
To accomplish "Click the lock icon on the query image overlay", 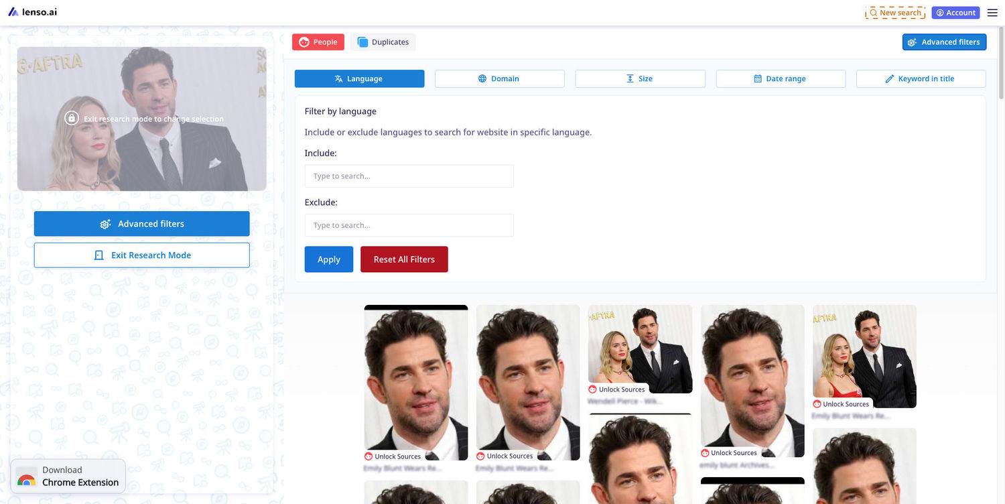I will 72,117.
